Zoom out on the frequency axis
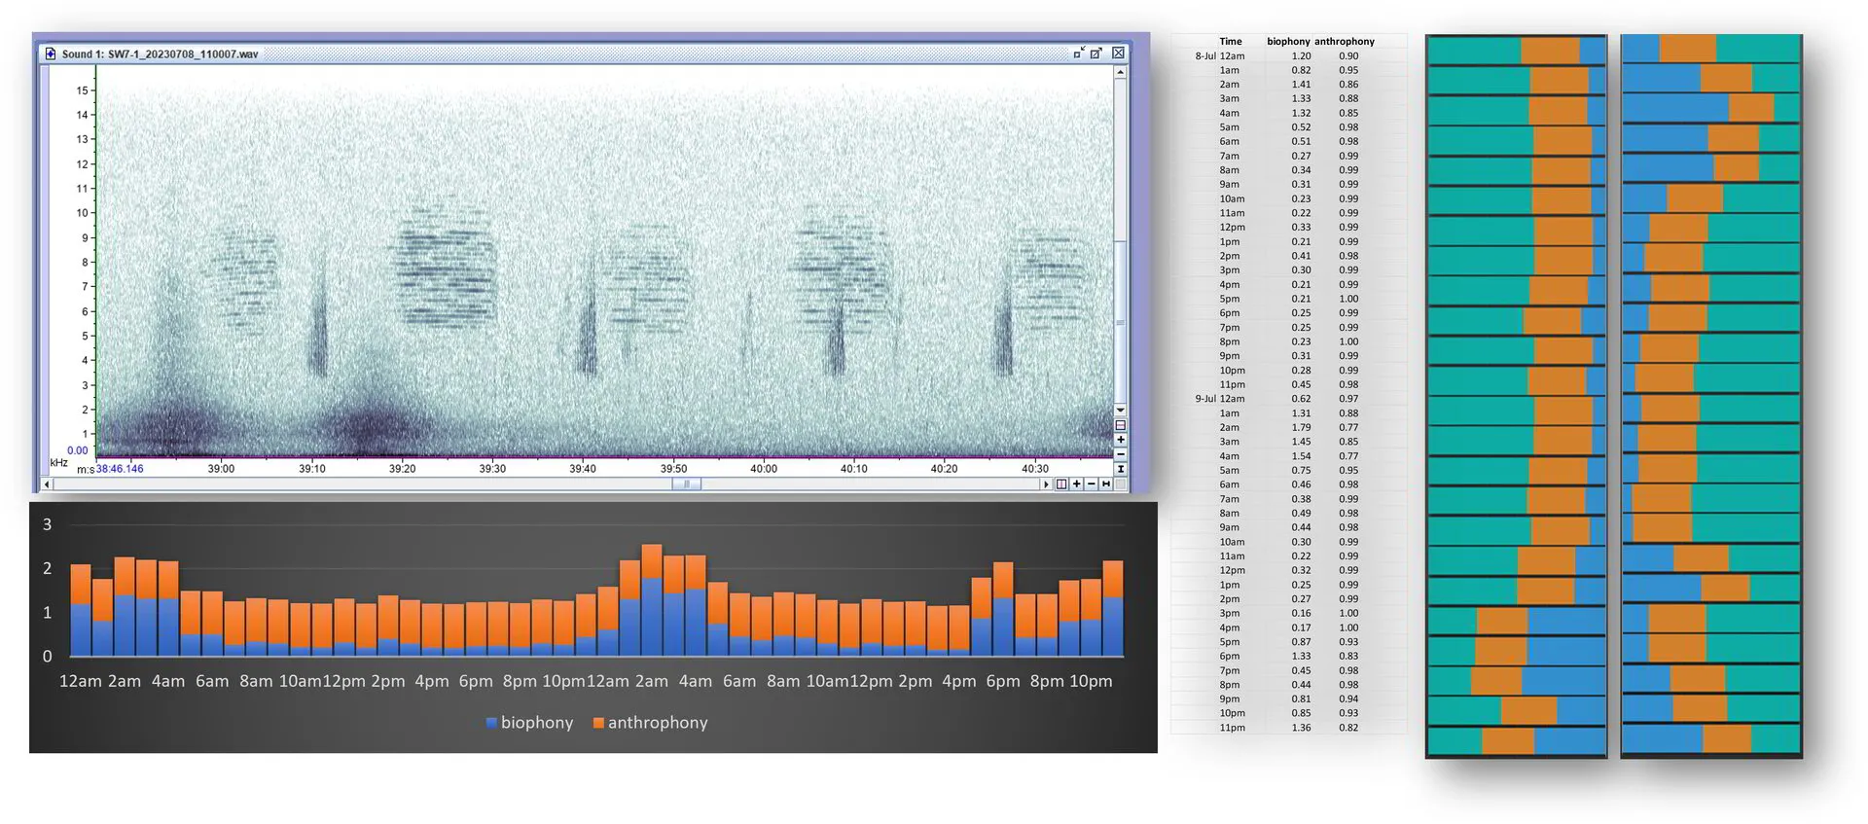 [x=1120, y=454]
